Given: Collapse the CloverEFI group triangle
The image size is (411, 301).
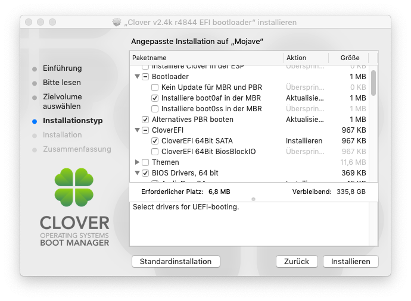Looking at the screenshot, I should tap(137, 130).
